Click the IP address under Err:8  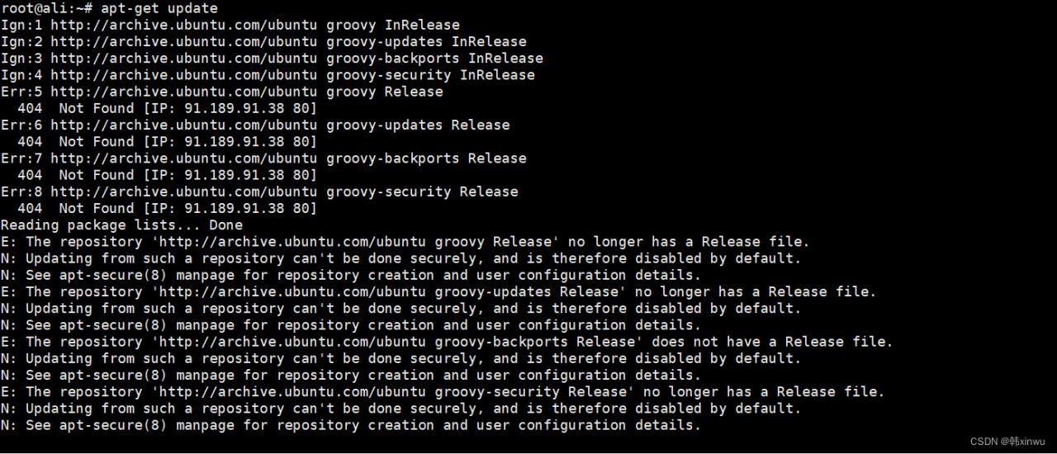click(246, 208)
